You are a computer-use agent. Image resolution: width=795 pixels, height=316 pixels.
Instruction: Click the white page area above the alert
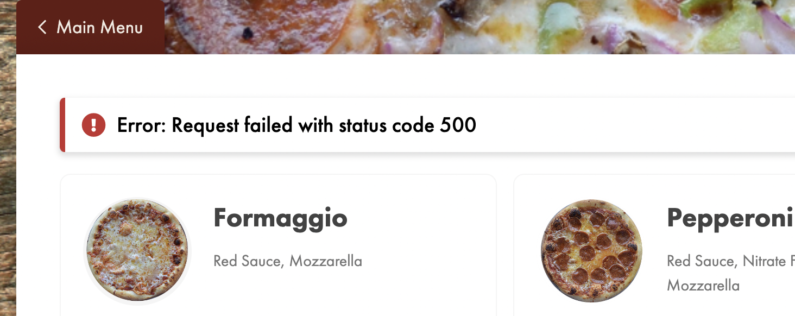point(380,76)
